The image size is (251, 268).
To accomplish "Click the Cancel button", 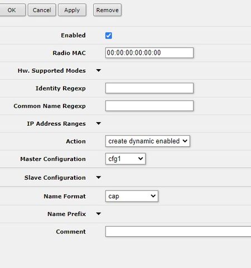I will pos(42,10).
